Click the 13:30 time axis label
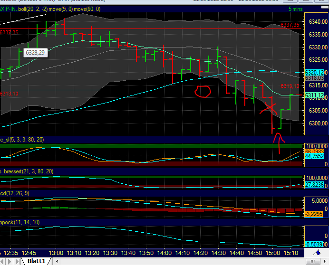This screenshot has width=329, height=265. [x=110, y=253]
